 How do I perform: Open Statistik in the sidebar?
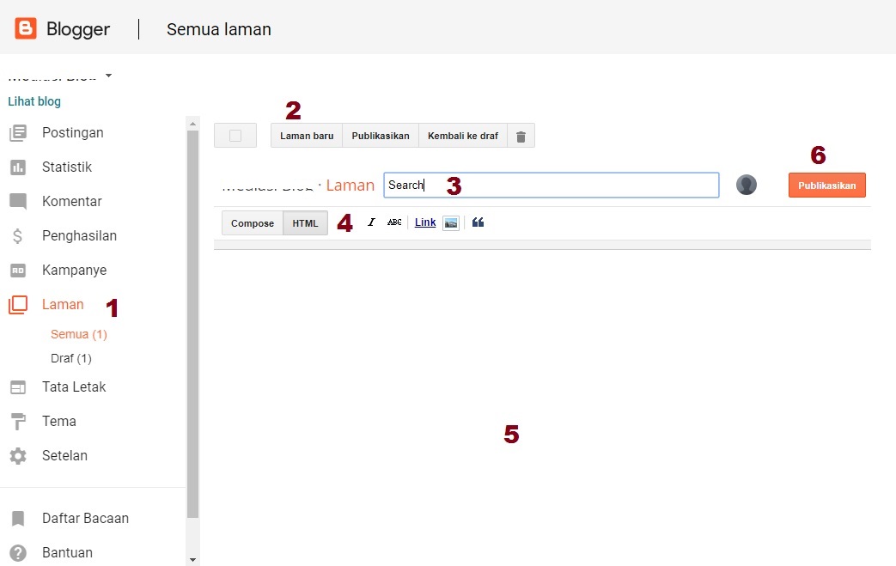tap(67, 167)
